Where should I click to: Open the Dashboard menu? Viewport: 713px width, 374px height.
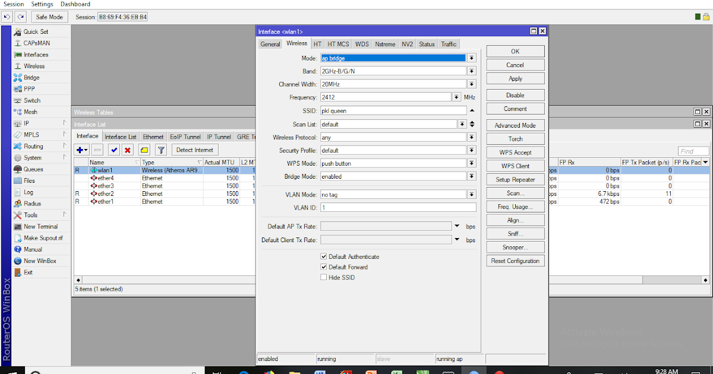click(75, 4)
